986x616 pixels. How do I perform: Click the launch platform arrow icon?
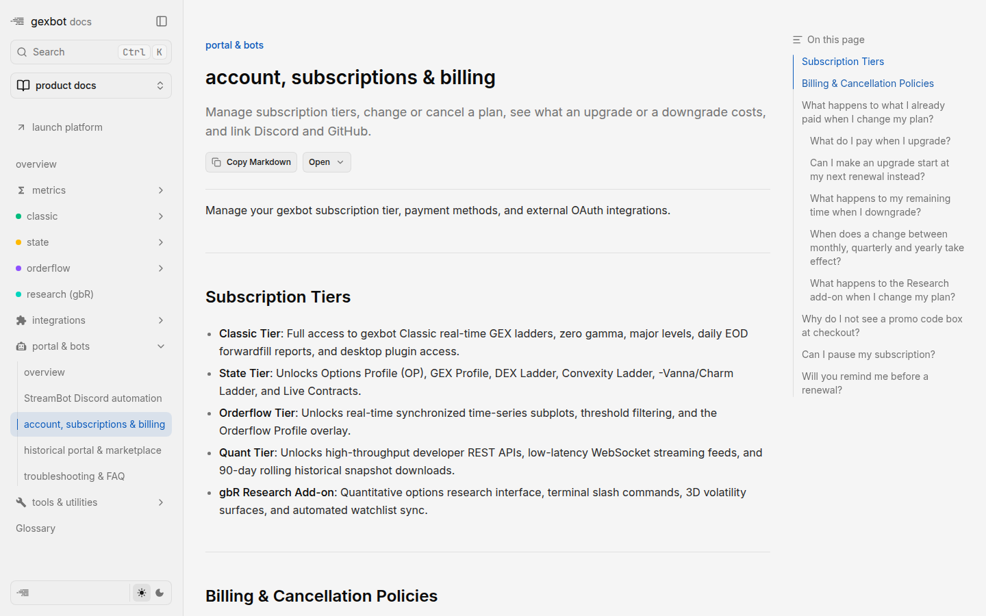pos(21,127)
